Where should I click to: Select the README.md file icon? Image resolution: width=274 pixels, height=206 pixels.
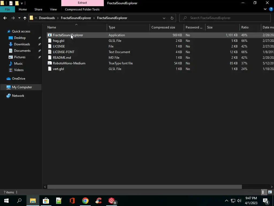point(50,57)
